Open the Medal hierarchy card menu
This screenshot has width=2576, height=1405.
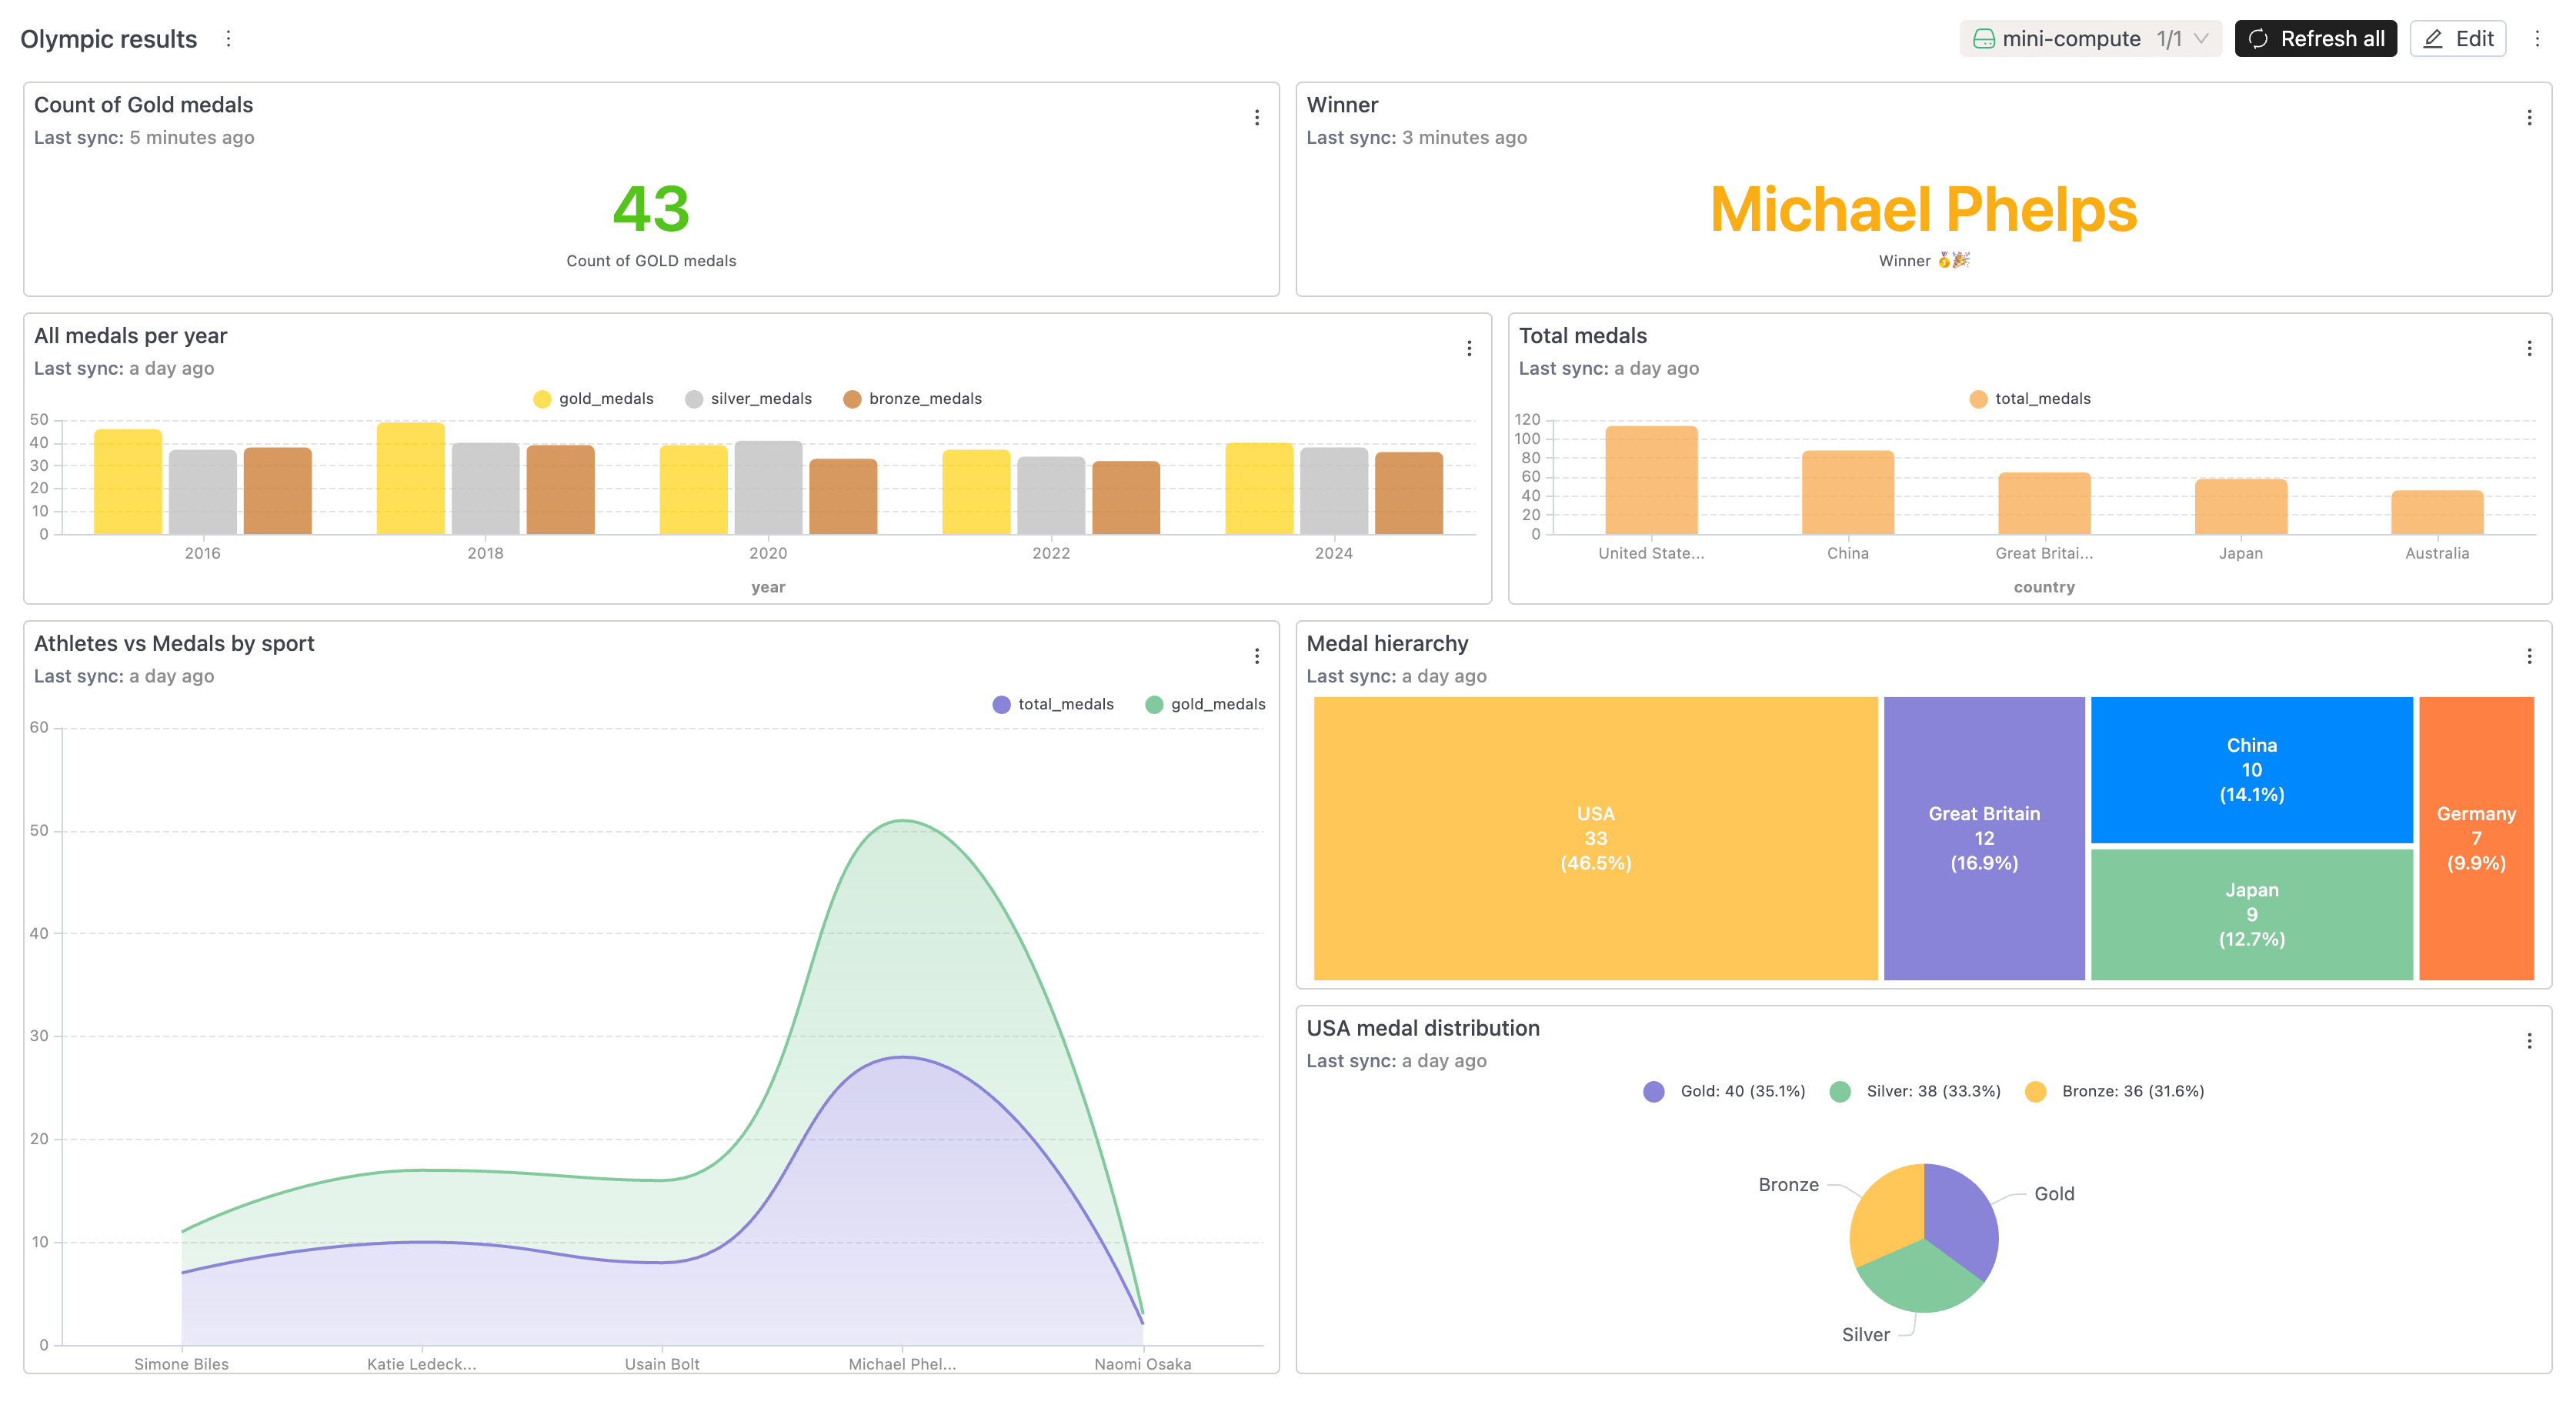[x=2530, y=656]
